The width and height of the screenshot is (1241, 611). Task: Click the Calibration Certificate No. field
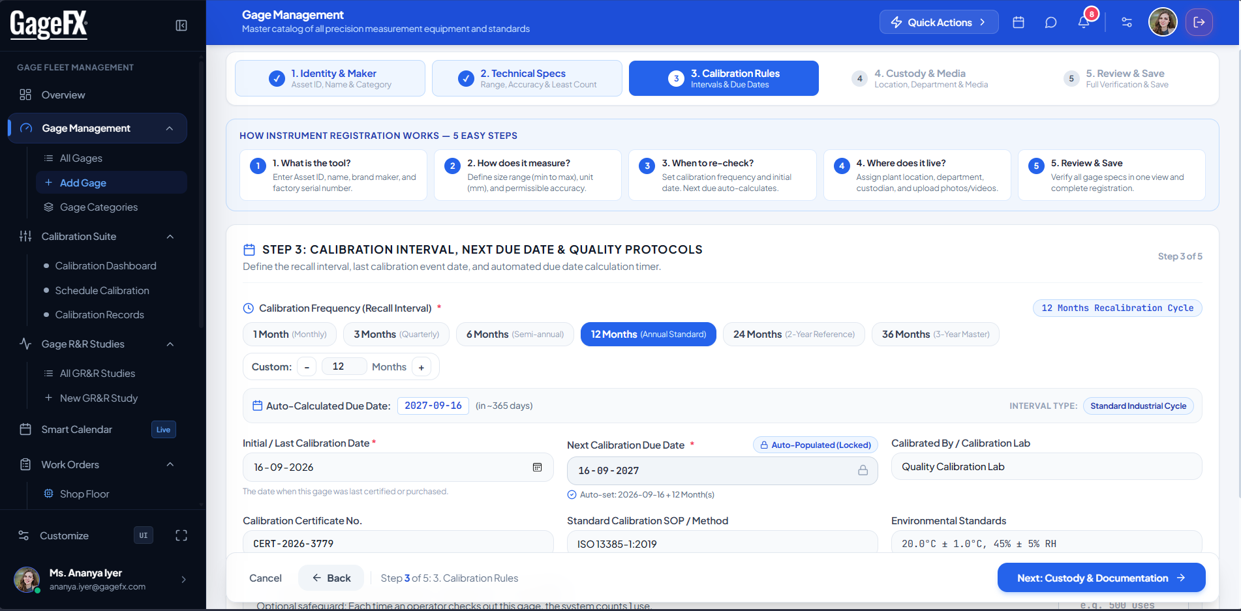click(x=398, y=543)
